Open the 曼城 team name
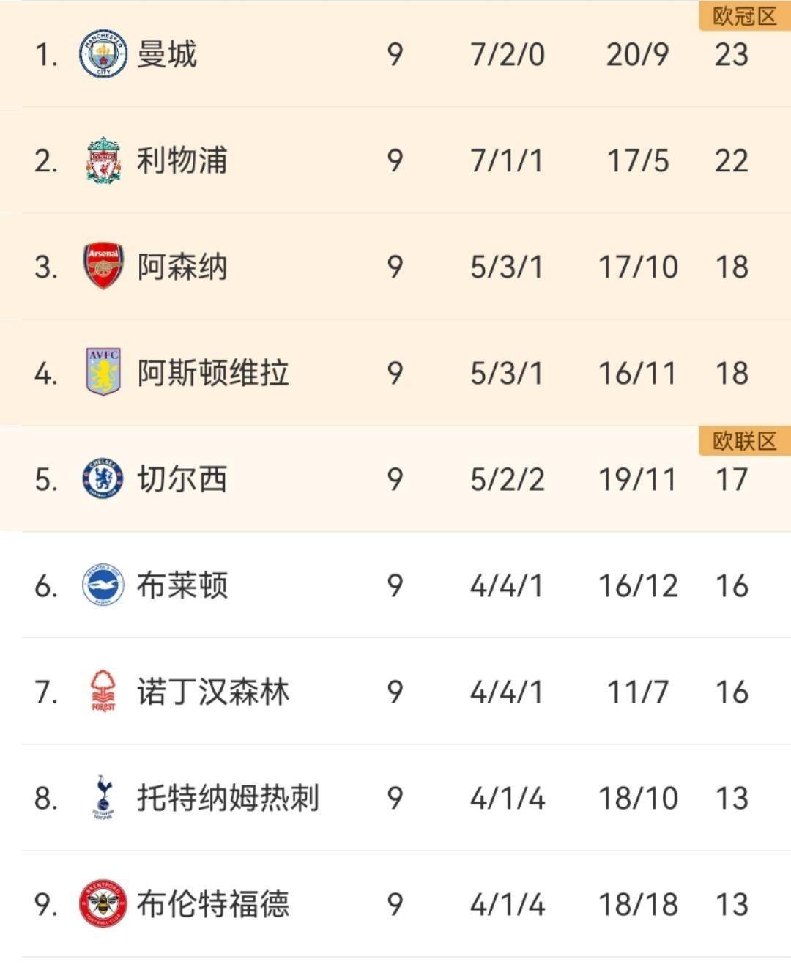Screen dimensions: 791x973 [167, 54]
